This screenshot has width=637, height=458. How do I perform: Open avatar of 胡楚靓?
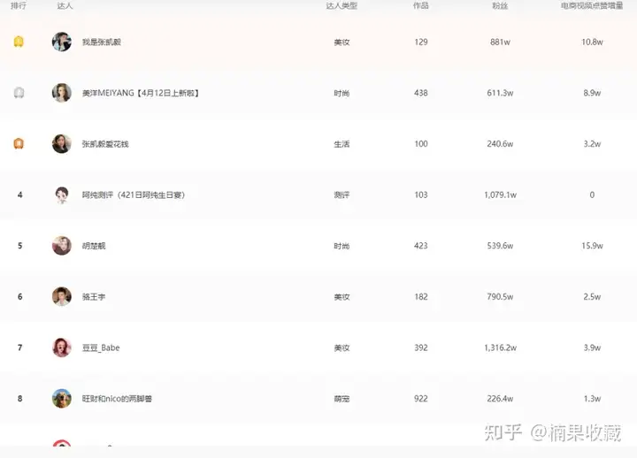click(x=62, y=246)
